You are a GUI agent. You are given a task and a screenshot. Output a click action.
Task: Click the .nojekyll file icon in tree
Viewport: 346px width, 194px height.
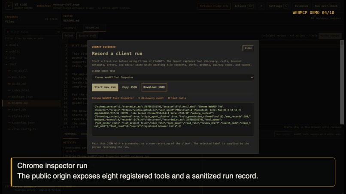pos(9,71)
